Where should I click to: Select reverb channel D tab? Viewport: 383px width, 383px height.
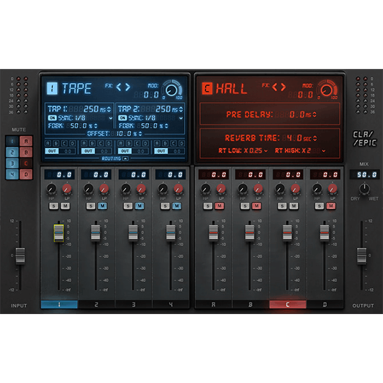coord(325,304)
